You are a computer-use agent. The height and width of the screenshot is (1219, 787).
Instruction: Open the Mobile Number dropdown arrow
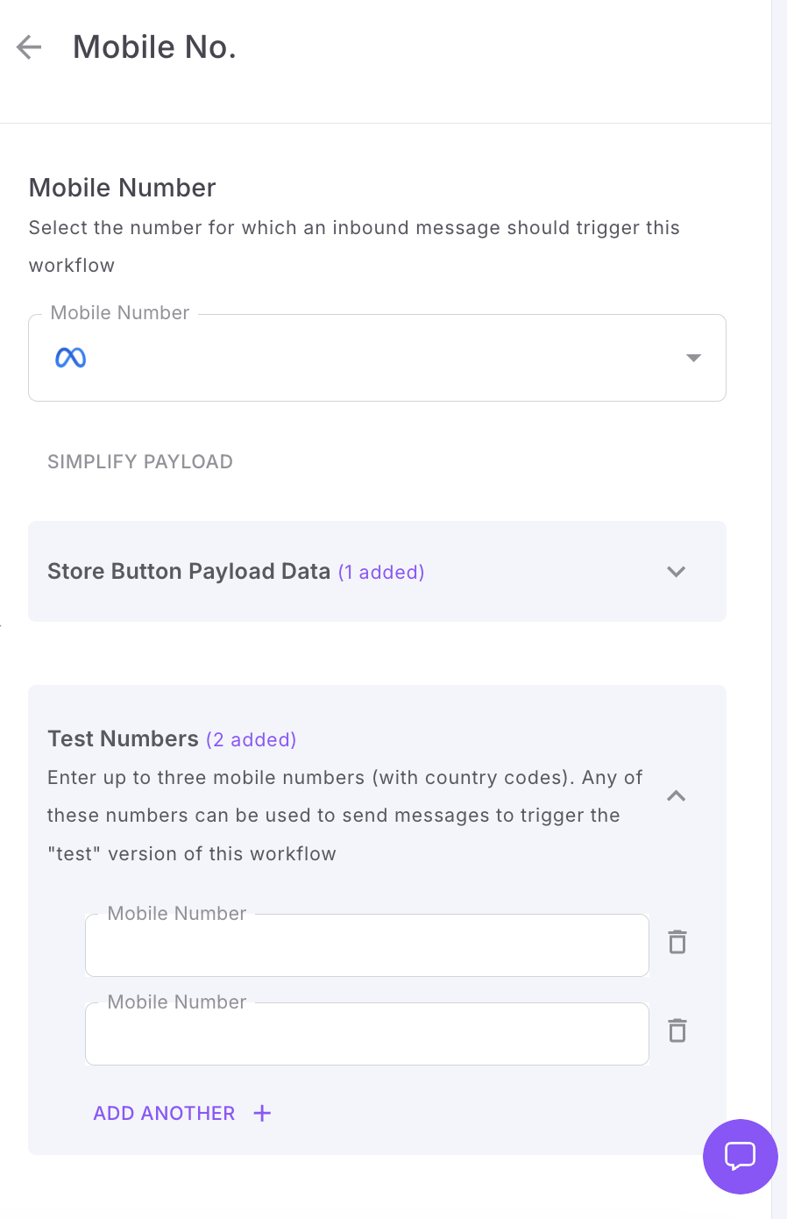(693, 358)
